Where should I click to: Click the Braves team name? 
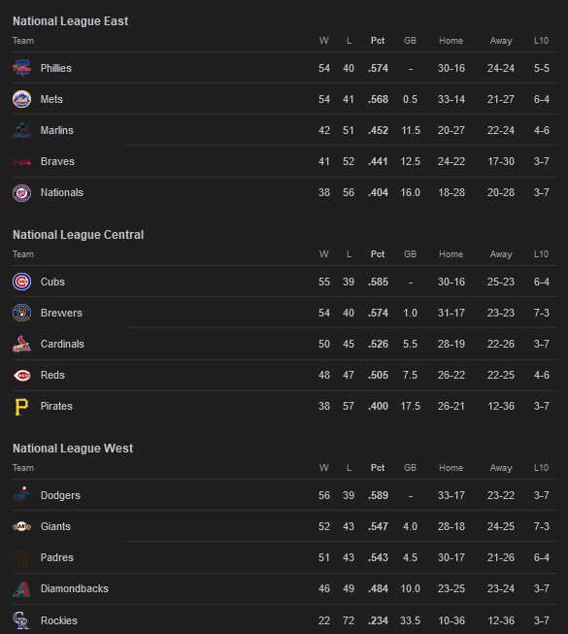coord(57,161)
